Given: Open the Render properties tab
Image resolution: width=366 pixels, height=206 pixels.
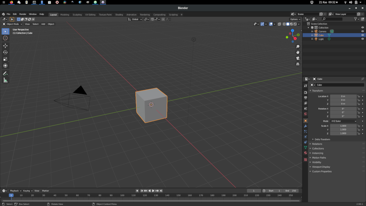Looking at the screenshot, I should tap(305, 92).
